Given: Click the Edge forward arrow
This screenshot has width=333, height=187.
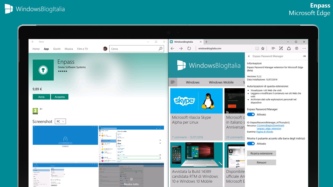Looking at the screenshot, I should (x=181, y=48).
